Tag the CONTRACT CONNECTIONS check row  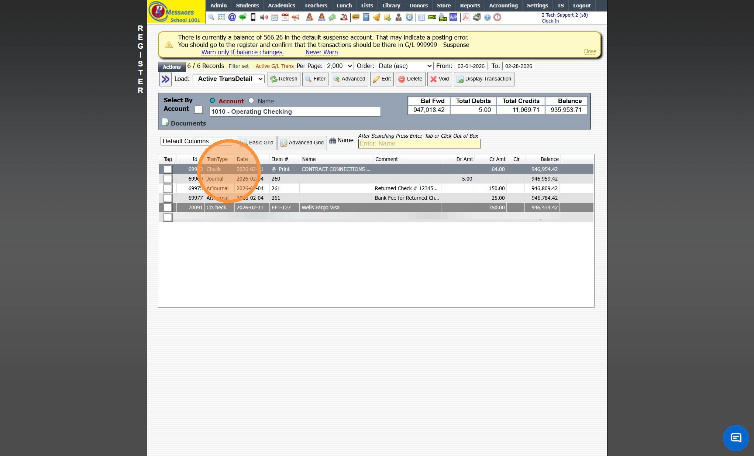coord(168,169)
